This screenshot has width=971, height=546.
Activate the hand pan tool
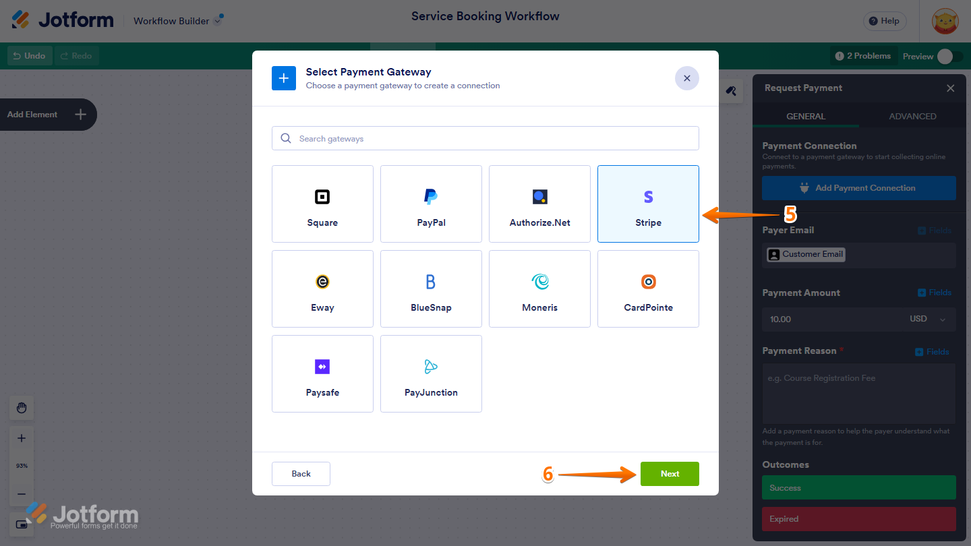coord(22,408)
